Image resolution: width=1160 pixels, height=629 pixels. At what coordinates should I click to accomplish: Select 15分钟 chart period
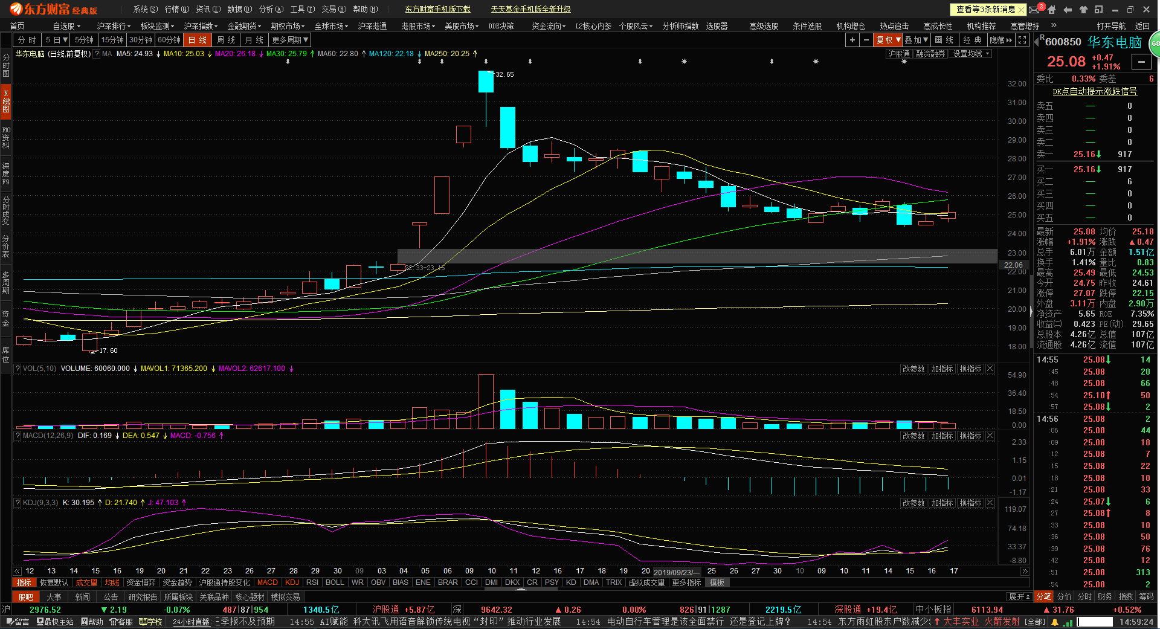(112, 40)
